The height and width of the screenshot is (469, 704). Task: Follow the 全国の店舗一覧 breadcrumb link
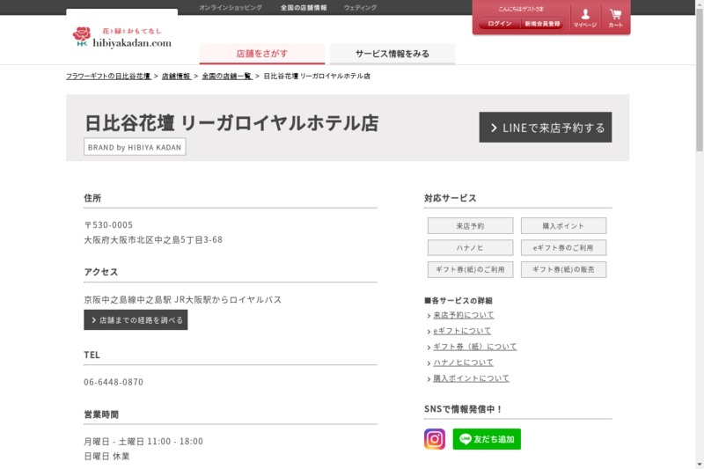[x=227, y=76]
